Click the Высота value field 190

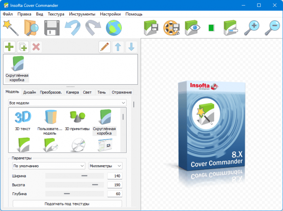[x=115, y=185]
